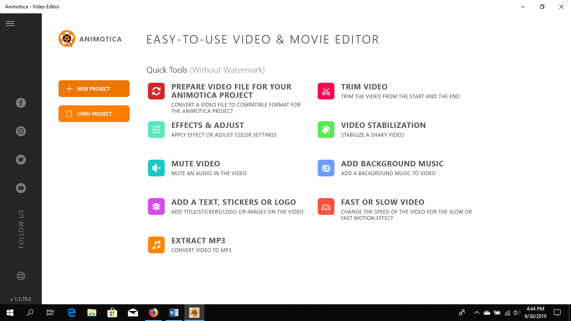Image resolution: width=571 pixels, height=321 pixels.
Task: Open Animotica Twitter page icon
Action: coord(21,160)
